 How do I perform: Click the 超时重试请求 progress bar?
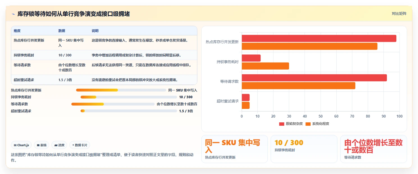129,111
